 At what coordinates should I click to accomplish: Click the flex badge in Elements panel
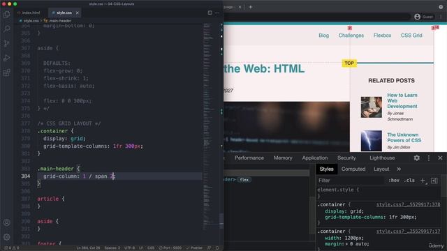click(x=244, y=180)
